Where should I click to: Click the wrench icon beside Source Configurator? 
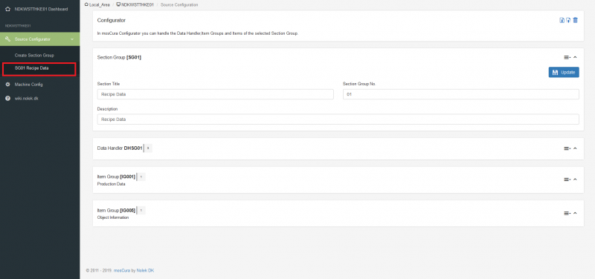click(x=7, y=39)
